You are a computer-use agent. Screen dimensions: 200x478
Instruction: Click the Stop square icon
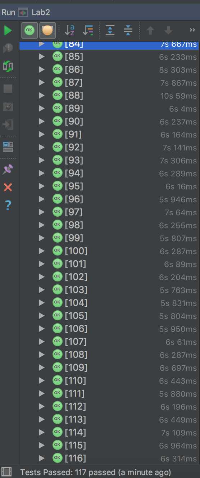(8, 89)
